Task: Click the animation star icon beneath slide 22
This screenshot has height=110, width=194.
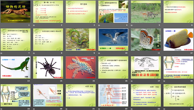Action: (99, 109)
